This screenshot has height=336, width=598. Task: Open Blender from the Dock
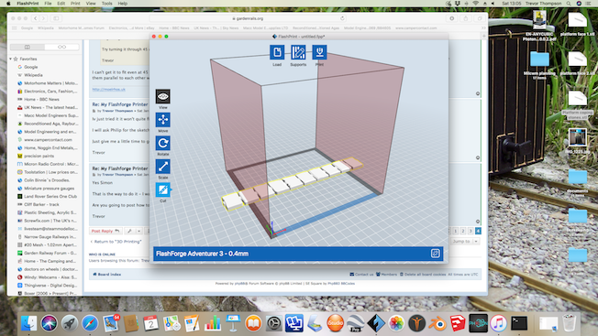(437, 323)
